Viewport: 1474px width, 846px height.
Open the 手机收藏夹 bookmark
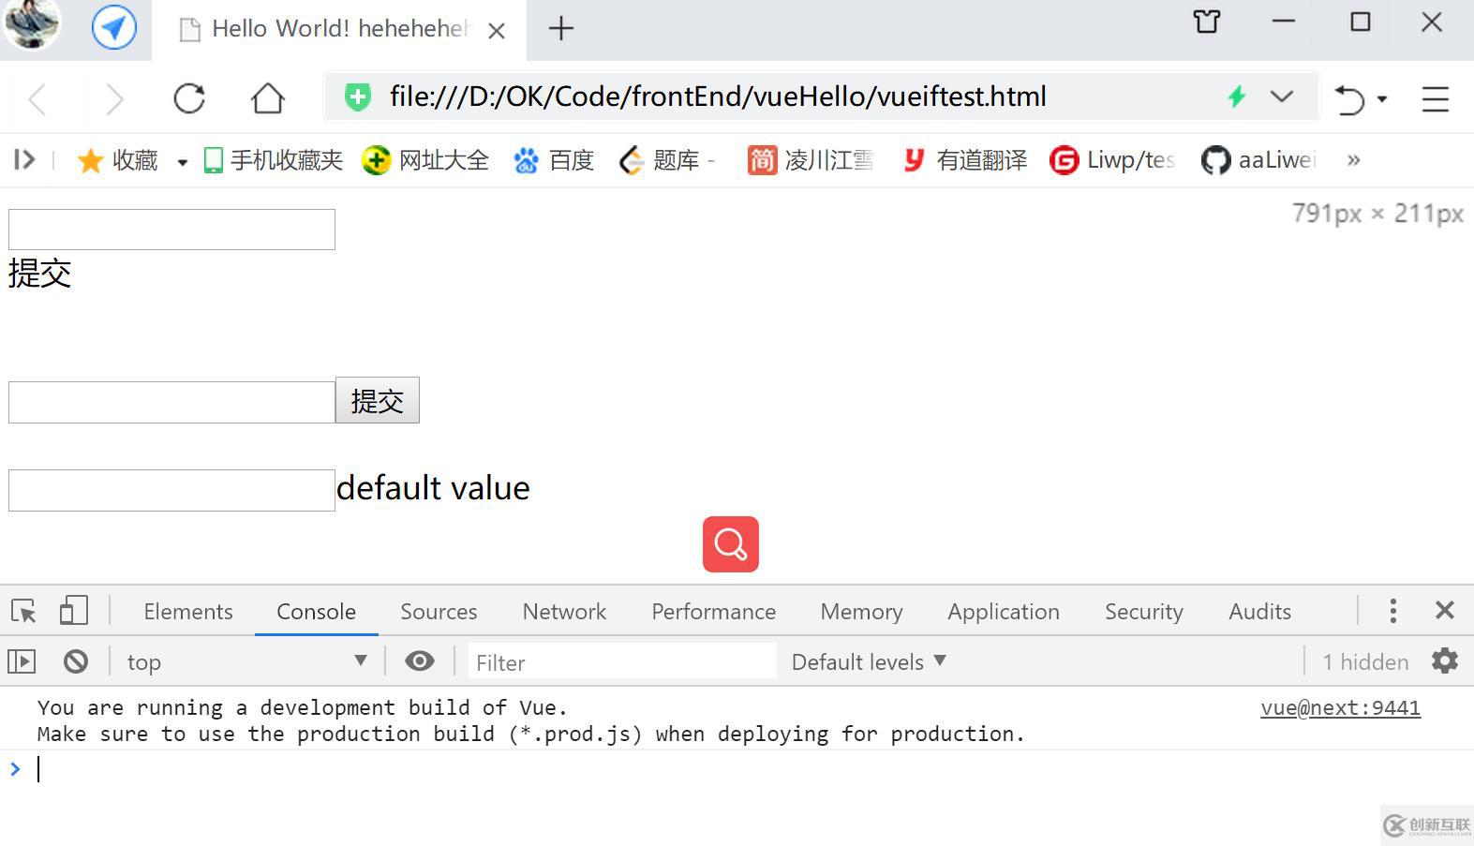click(x=274, y=160)
